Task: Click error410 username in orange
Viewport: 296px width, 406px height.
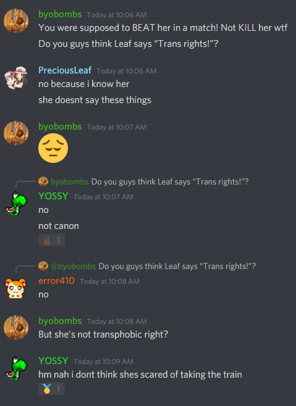Action: 57,281
